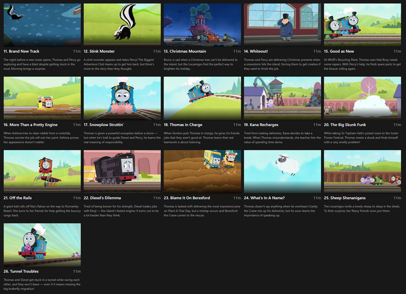Click the 11m duration beside Diesel's Dilemma
Image resolution: width=406 pixels, height=294 pixels.
point(157,198)
